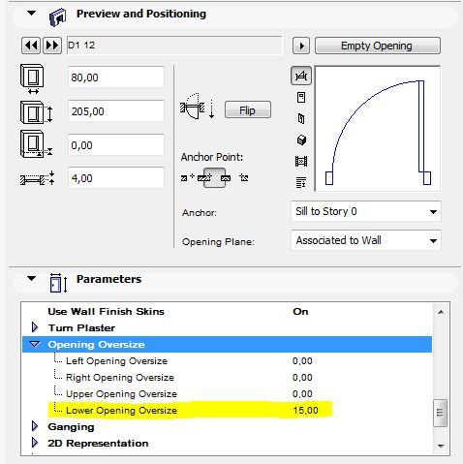Collapse Opening Oversize group triangle
The width and height of the screenshot is (463, 464).
point(35,344)
